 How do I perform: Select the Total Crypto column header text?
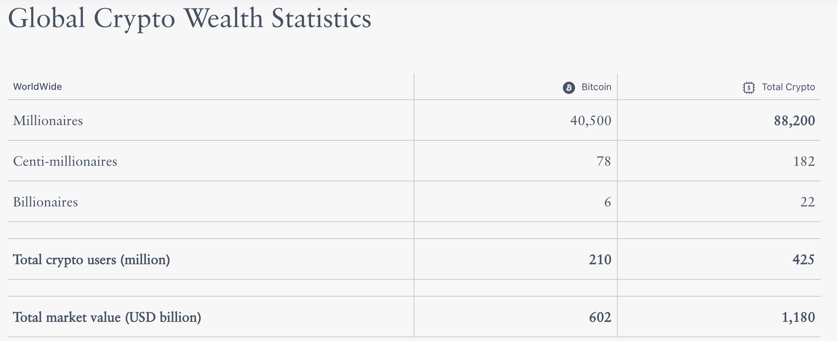click(x=788, y=87)
